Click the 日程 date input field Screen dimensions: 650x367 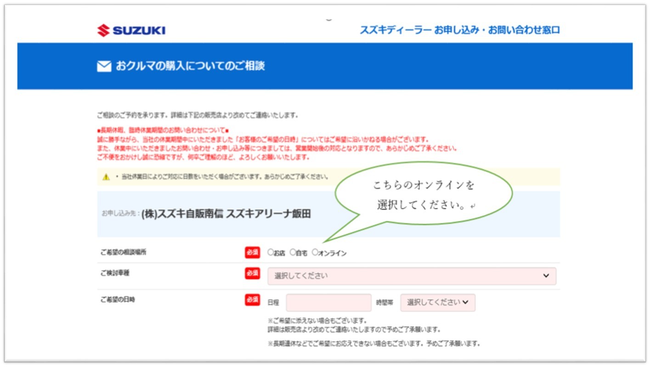click(x=328, y=303)
